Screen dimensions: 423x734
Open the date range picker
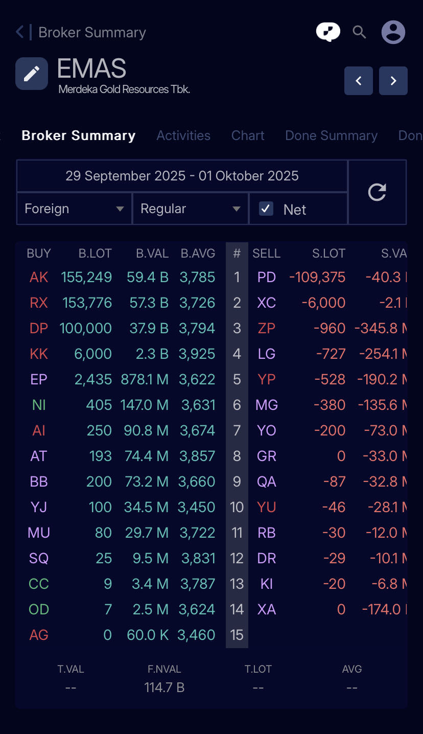tap(182, 176)
